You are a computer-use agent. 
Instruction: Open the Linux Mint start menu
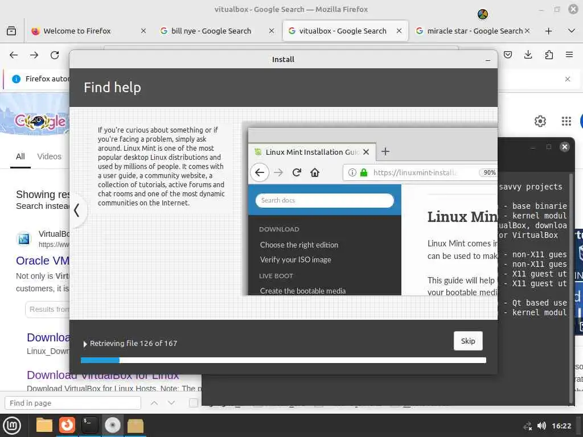tap(12, 426)
